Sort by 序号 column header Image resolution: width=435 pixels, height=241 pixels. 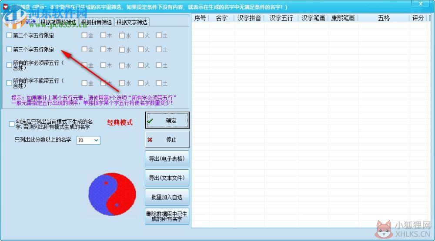coord(200,18)
